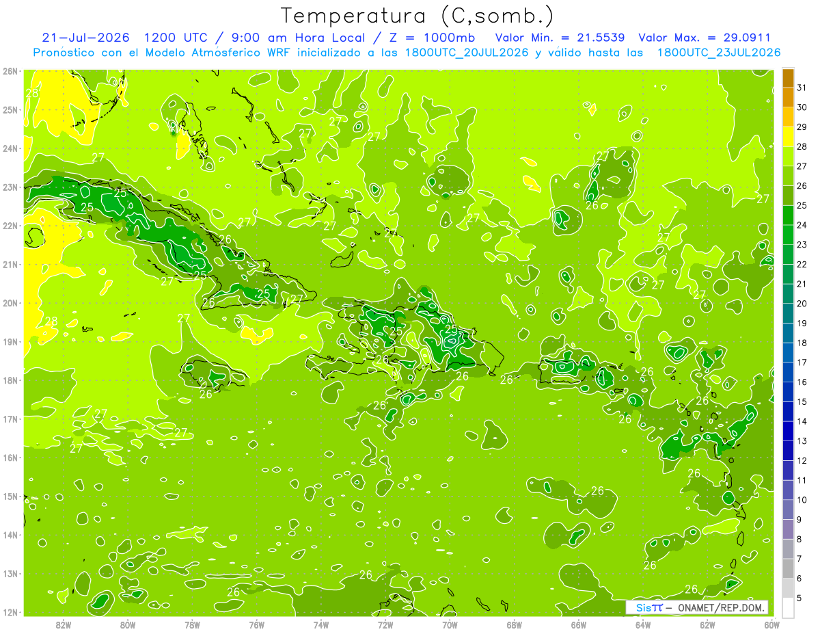820x634 pixels.
Task: Click the '22N' latitude axis label
Action: (10, 226)
